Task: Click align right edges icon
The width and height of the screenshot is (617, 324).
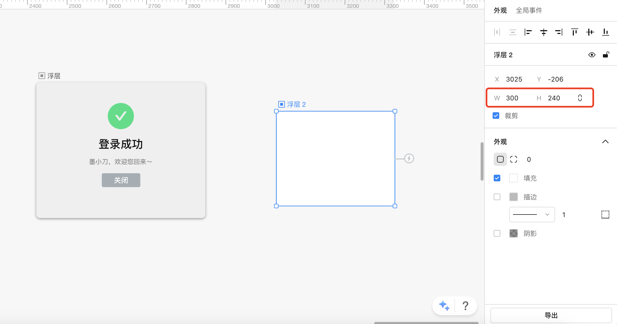Action: pyautogui.click(x=559, y=32)
